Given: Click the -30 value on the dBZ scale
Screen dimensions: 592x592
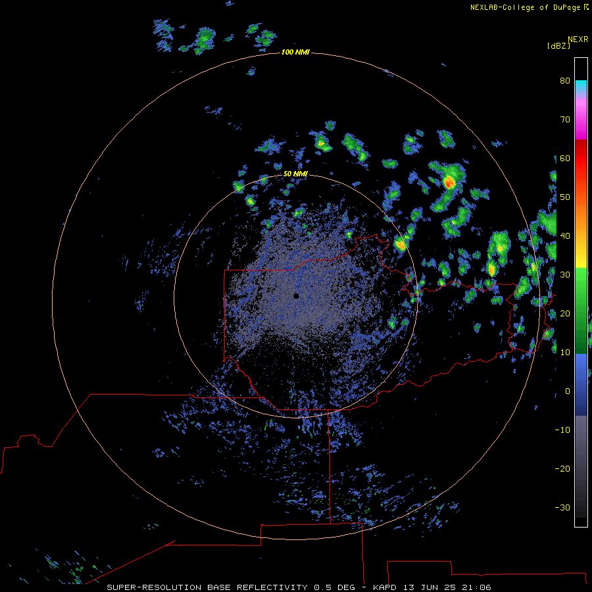Looking at the screenshot, I should pos(562,507).
